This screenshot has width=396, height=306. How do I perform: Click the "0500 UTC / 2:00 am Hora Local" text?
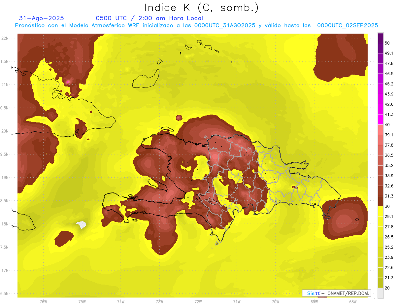click(149, 18)
